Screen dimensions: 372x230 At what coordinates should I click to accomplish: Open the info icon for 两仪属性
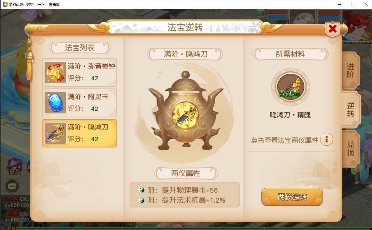click(x=327, y=140)
